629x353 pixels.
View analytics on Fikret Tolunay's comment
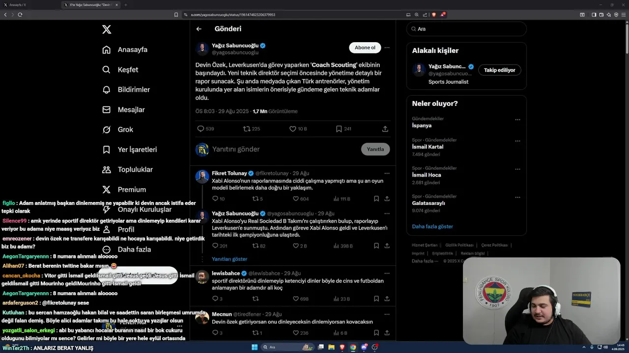[342, 199]
